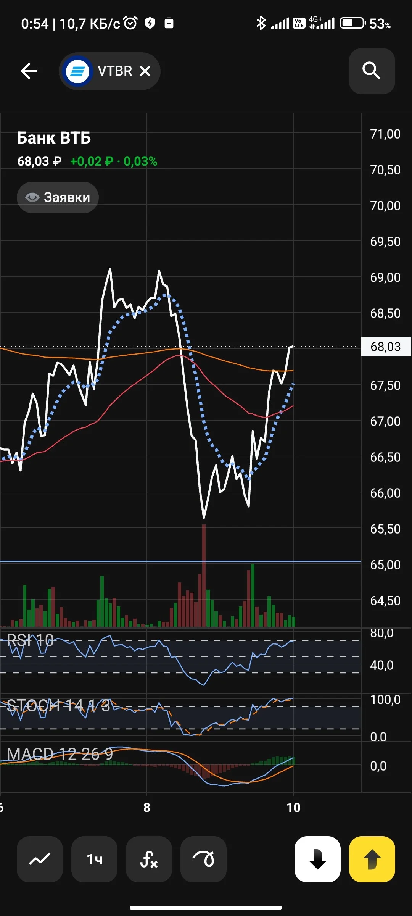The image size is (412, 916).
Task: Tap the VTBR ticker text
Action: 115,71
